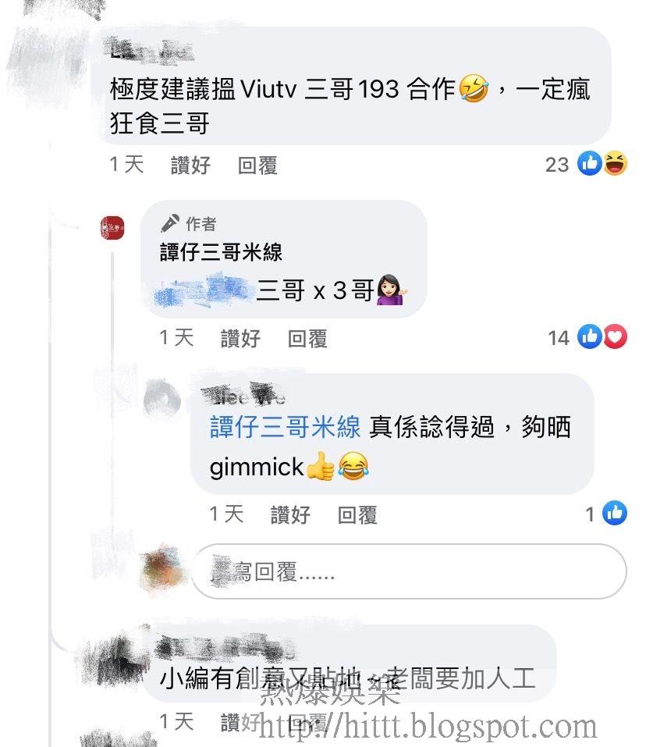Click the red heart reaction on author reply
Viewport: 646px width, 747px height.
[615, 337]
